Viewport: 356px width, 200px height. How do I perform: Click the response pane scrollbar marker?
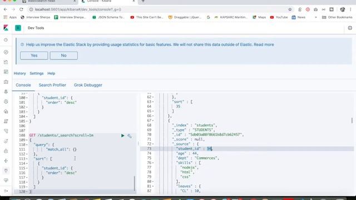(352, 120)
